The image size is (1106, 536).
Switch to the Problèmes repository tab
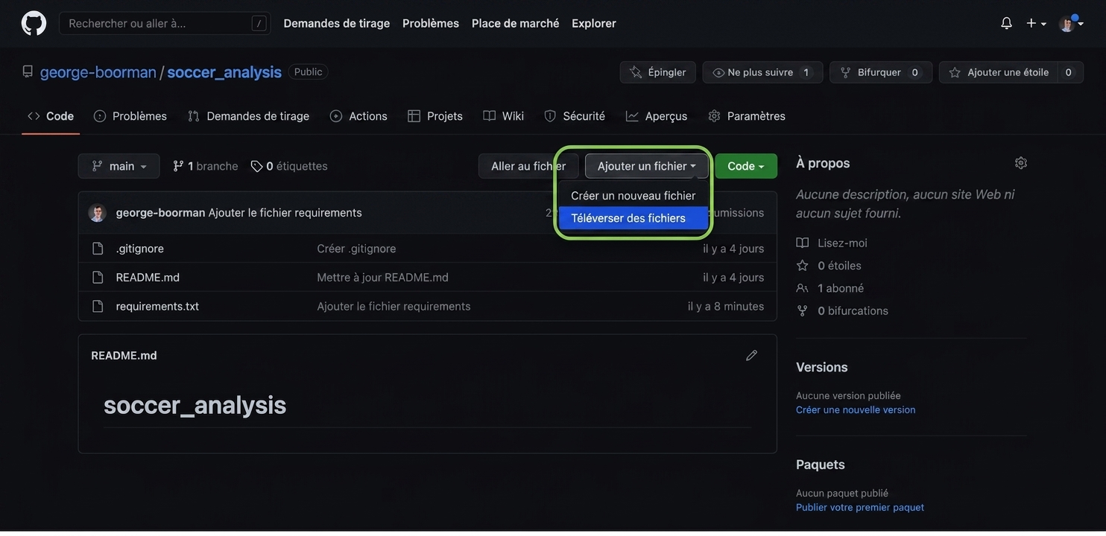pyautogui.click(x=130, y=116)
